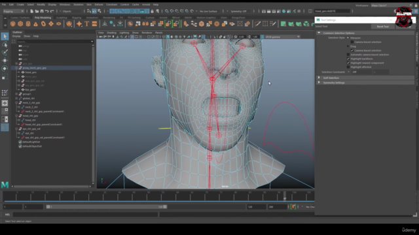
Task: Select the Marquee selection style radio
Action: pyautogui.click(x=348, y=38)
